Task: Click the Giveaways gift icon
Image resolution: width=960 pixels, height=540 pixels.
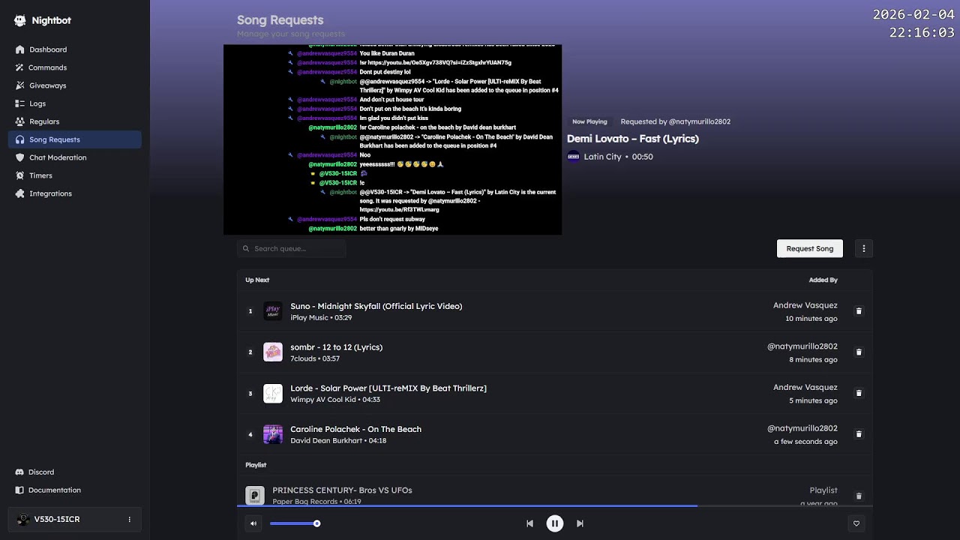Action: tap(20, 85)
